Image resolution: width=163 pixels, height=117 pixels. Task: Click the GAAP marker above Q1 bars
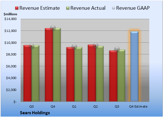pos(74,47)
